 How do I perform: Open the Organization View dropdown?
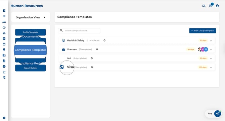[x=31, y=17]
